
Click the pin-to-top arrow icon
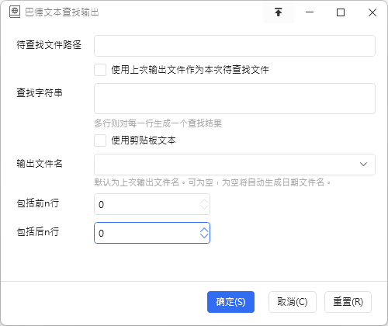(x=279, y=12)
